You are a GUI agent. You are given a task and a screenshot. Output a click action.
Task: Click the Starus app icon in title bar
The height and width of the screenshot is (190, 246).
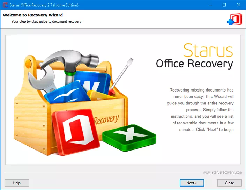tap(5, 5)
